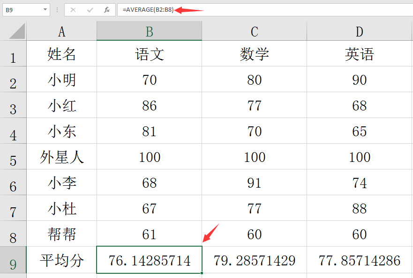Click the header cell '语文'
Viewport: 413px width, 278px height.
[x=150, y=54]
